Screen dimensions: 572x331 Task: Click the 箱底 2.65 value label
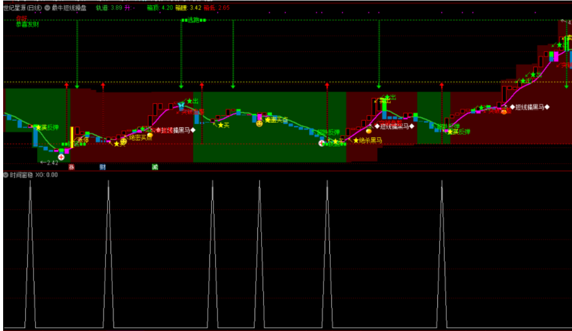217,8
